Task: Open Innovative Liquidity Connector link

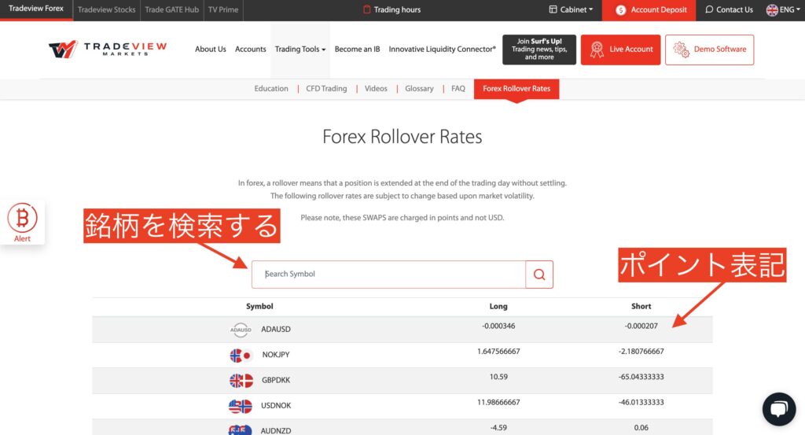Action: tap(442, 50)
